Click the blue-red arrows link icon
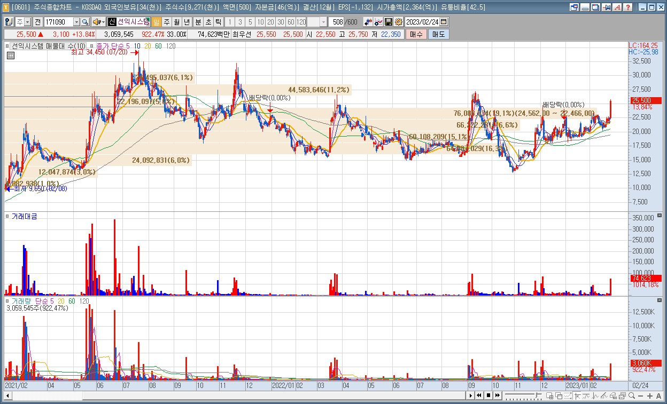The image size is (667, 404). point(368,22)
